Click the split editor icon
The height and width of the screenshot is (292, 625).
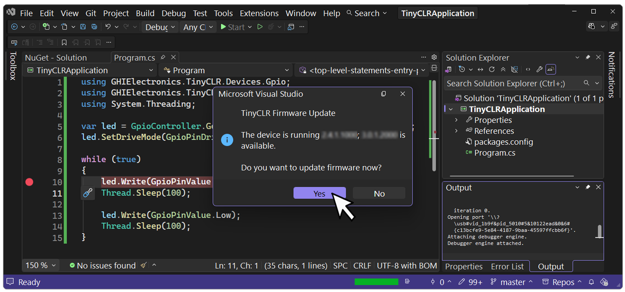434,68
